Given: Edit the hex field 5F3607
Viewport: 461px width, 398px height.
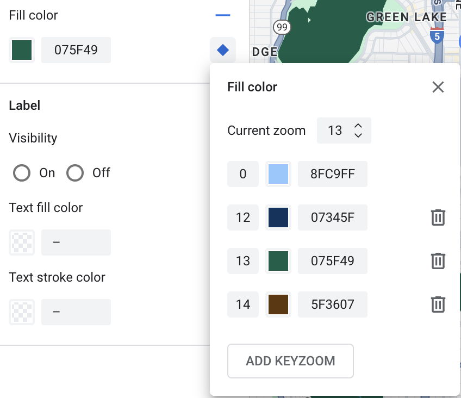Looking at the screenshot, I should [x=333, y=304].
